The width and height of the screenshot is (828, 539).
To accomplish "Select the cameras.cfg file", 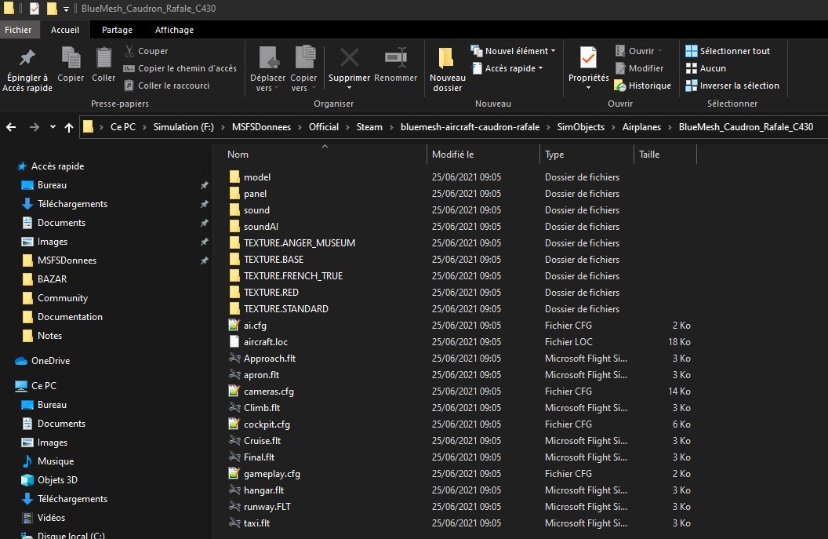I will pos(269,392).
